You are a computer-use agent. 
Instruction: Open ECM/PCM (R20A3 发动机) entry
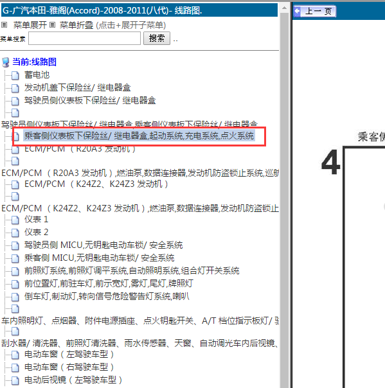[x=80, y=149]
